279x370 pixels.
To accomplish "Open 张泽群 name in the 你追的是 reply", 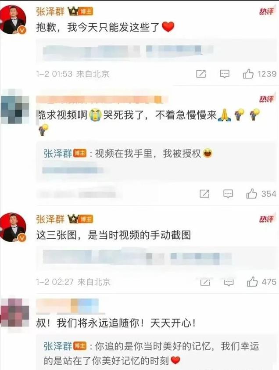I will (x=58, y=346).
